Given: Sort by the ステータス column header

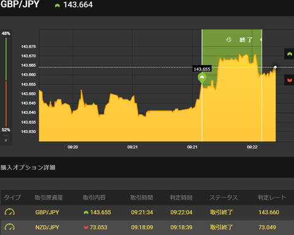Looking at the screenshot, I should (224, 198).
